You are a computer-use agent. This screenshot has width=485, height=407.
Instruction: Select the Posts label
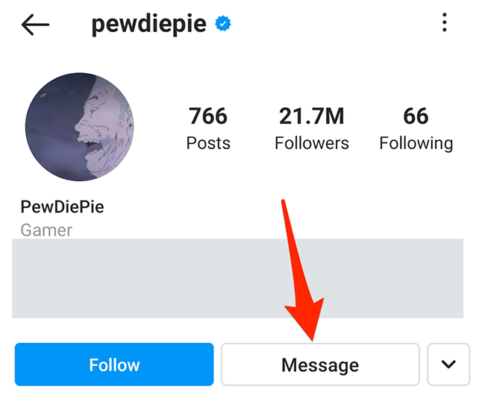pos(208,143)
